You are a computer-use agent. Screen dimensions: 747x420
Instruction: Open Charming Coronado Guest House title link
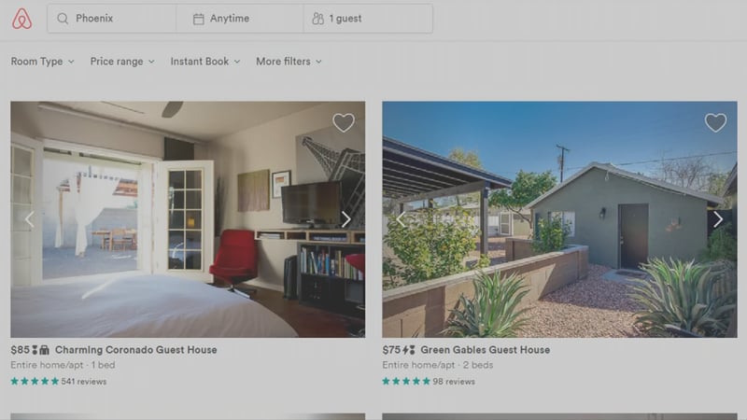coord(135,349)
